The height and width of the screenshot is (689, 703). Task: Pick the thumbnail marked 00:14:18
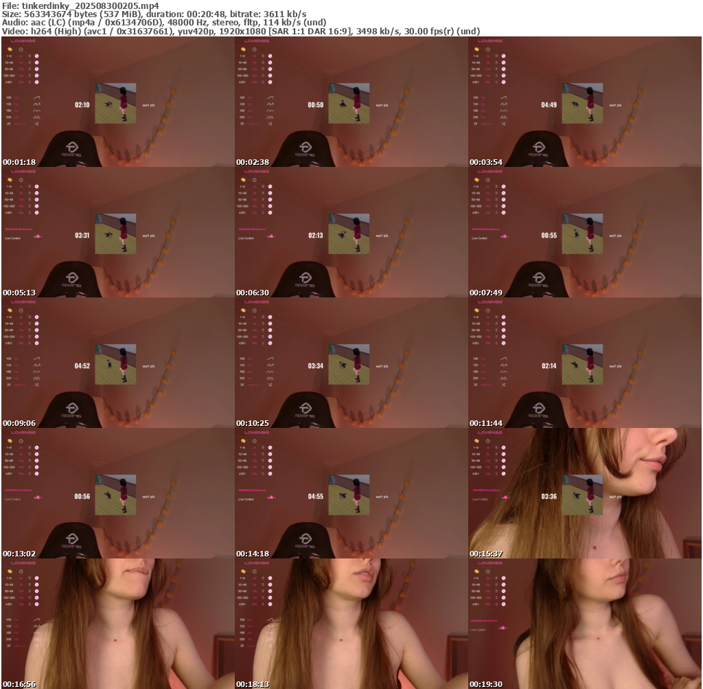pyautogui.click(x=351, y=493)
